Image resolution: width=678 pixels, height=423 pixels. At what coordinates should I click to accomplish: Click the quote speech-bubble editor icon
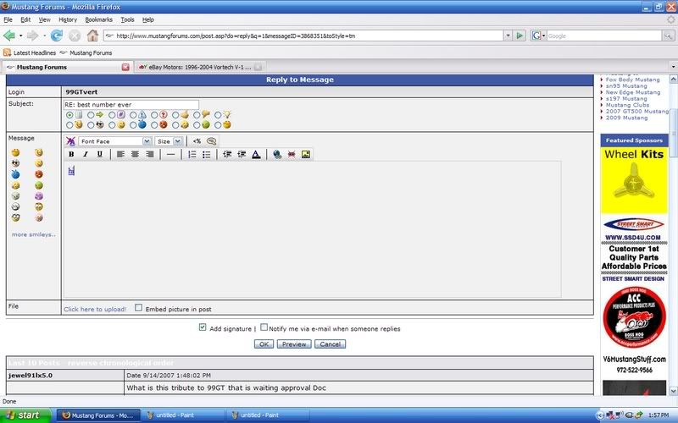[x=211, y=141]
